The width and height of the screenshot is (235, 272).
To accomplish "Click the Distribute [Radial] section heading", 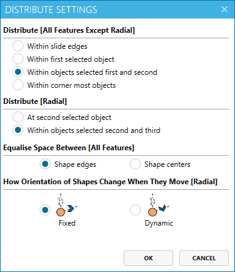I will click(35, 101).
